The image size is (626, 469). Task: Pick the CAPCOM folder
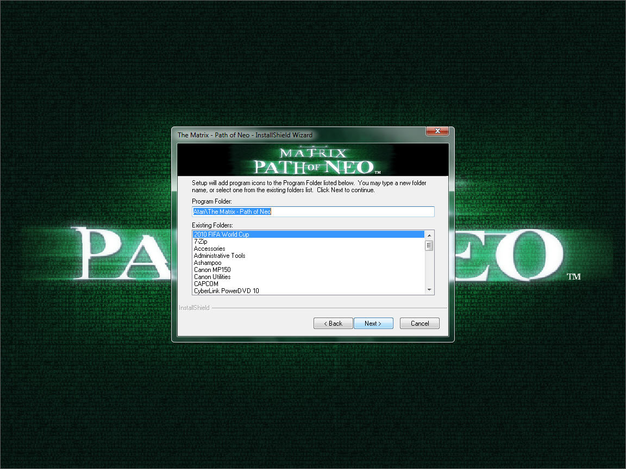(x=308, y=284)
